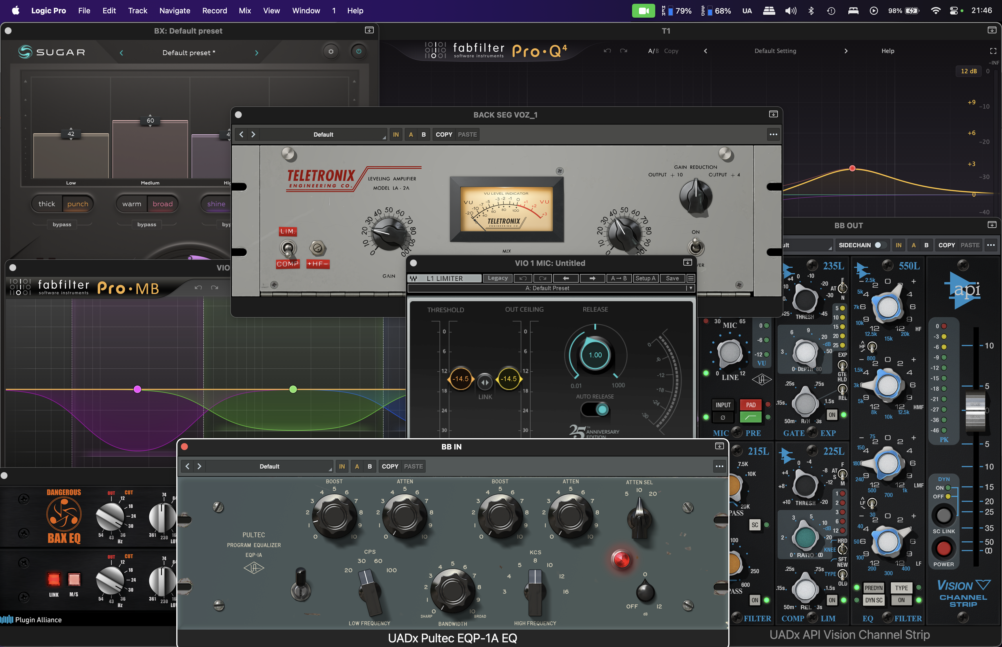Click the red EQ band point in Pro-Q 4

tap(852, 168)
